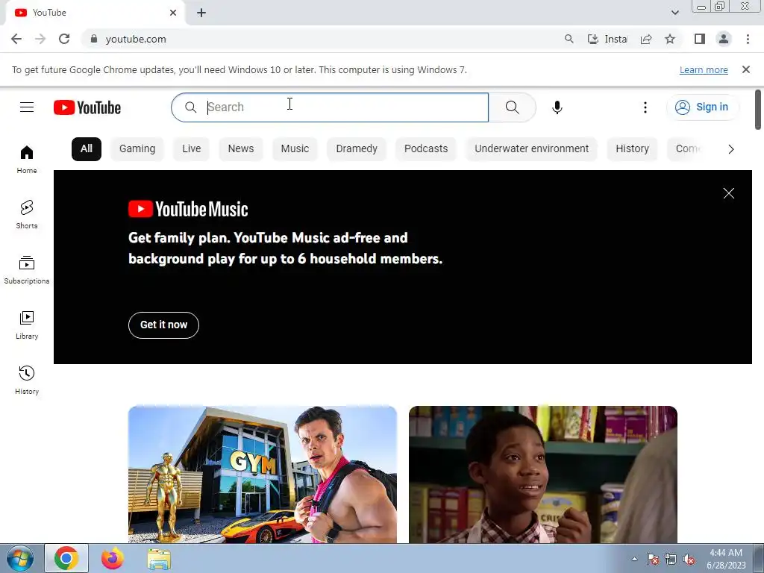The width and height of the screenshot is (764, 573).
Task: Open the boy in store video thumbnail
Action: [543, 475]
